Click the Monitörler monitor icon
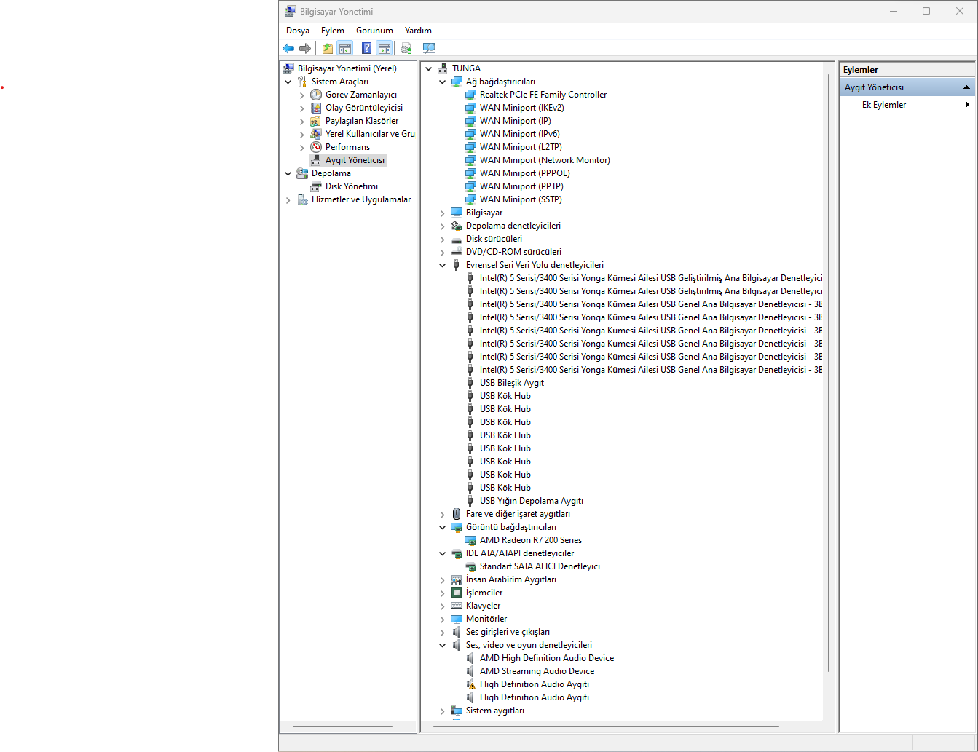 point(457,619)
